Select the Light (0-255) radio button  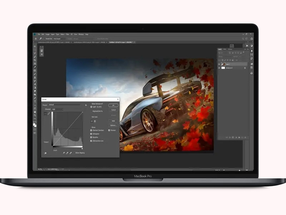91,107
